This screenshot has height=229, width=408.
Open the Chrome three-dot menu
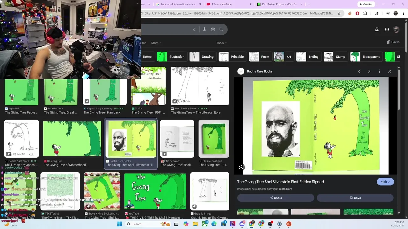pyautogui.click(x=404, y=13)
